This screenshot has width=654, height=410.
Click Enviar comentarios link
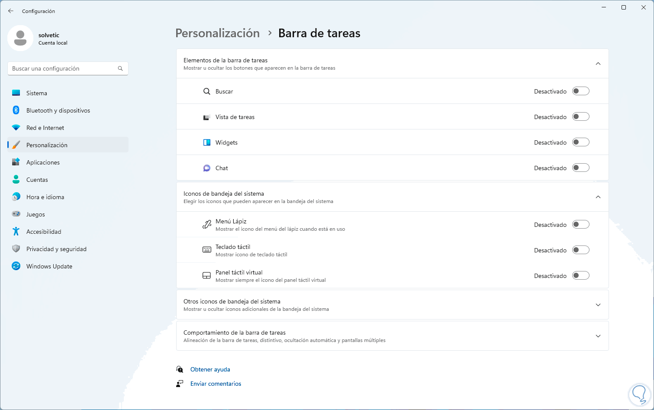(216, 384)
